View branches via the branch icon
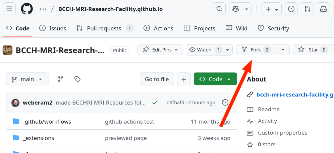The height and width of the screenshot is (153, 334). click(x=60, y=79)
